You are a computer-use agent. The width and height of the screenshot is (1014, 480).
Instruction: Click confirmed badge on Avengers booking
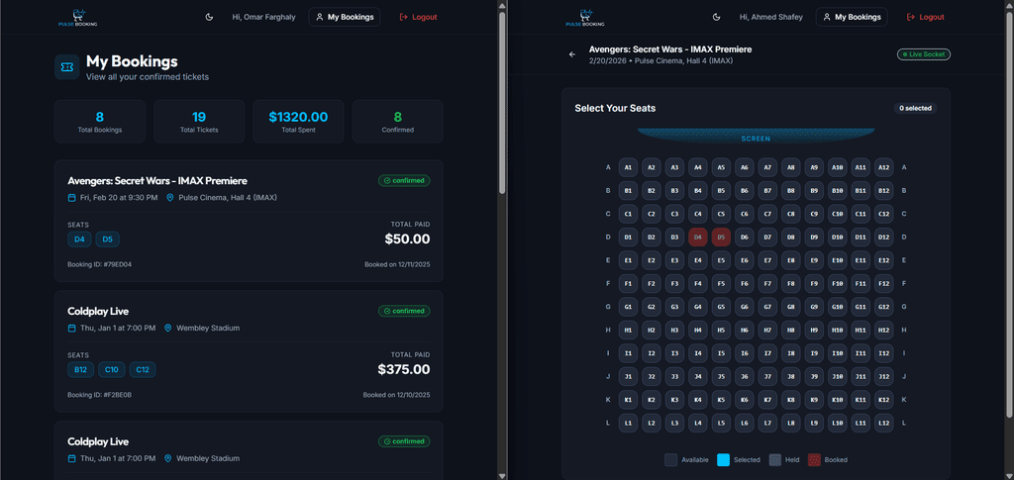point(404,180)
